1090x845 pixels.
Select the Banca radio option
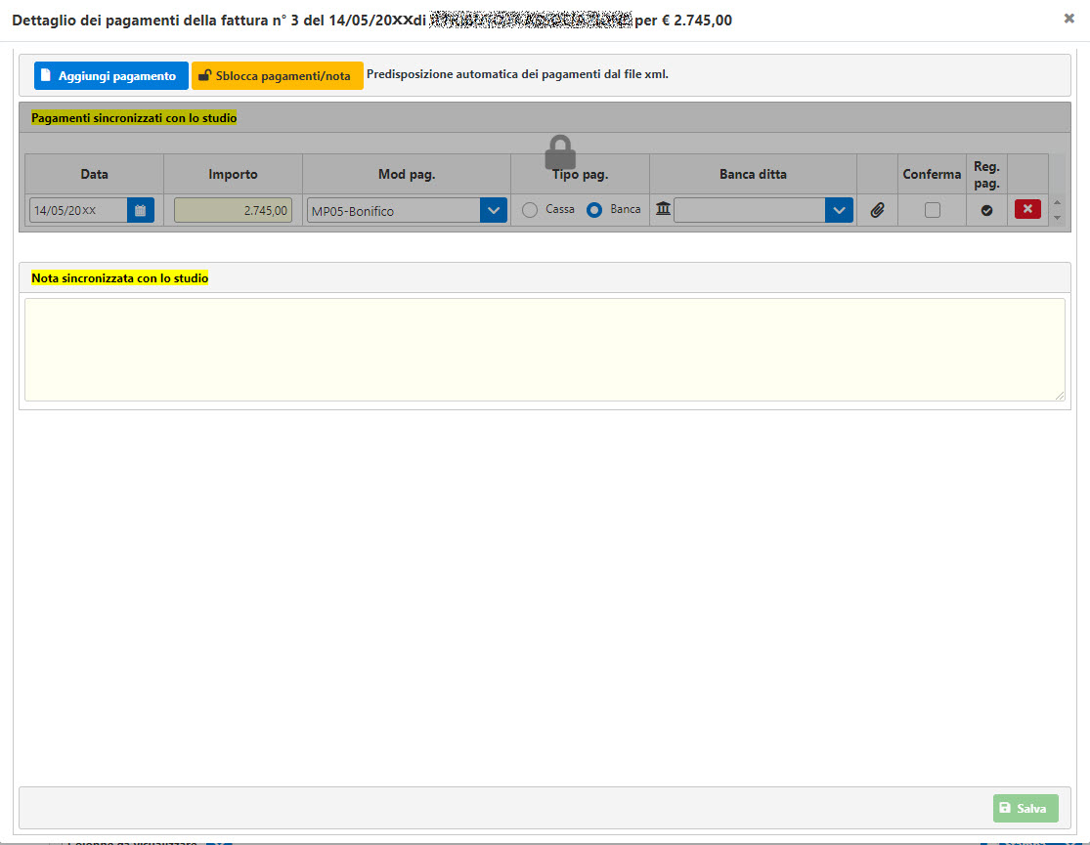pos(594,210)
